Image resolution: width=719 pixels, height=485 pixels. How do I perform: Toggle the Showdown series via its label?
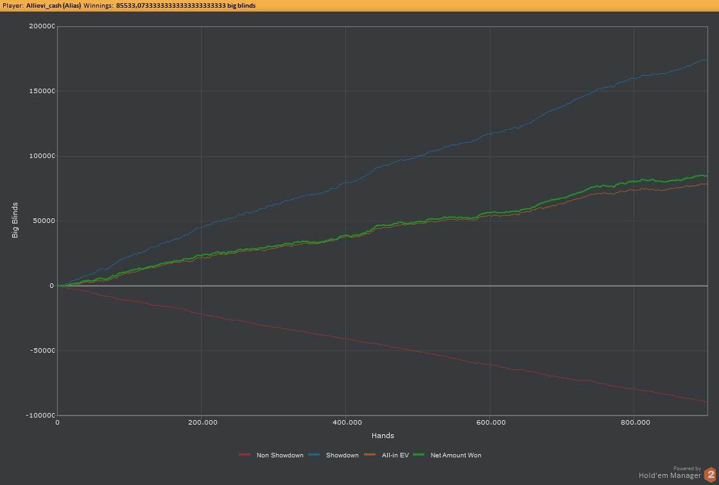(x=342, y=455)
